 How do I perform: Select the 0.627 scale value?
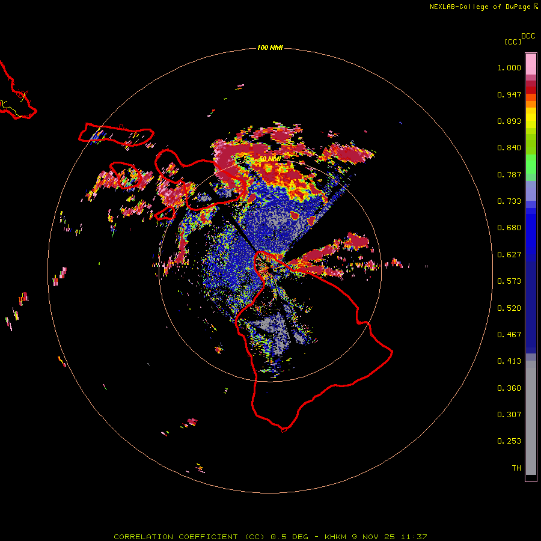point(509,255)
